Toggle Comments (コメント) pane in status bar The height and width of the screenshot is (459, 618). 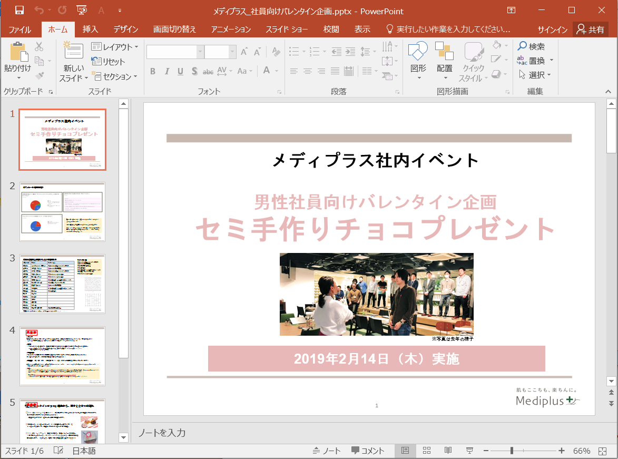point(368,451)
